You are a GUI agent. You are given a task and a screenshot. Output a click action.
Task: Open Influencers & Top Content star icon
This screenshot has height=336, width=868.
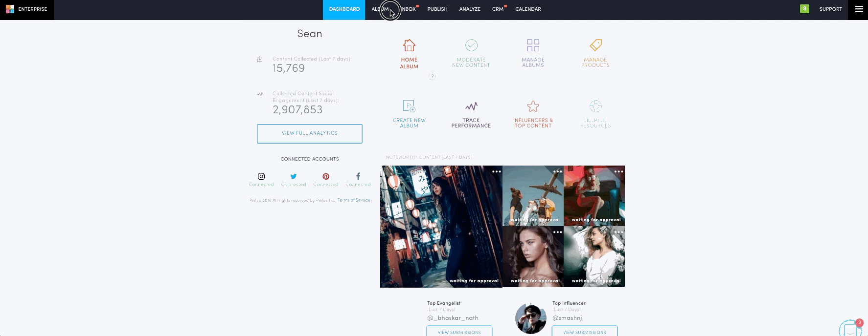(x=533, y=106)
